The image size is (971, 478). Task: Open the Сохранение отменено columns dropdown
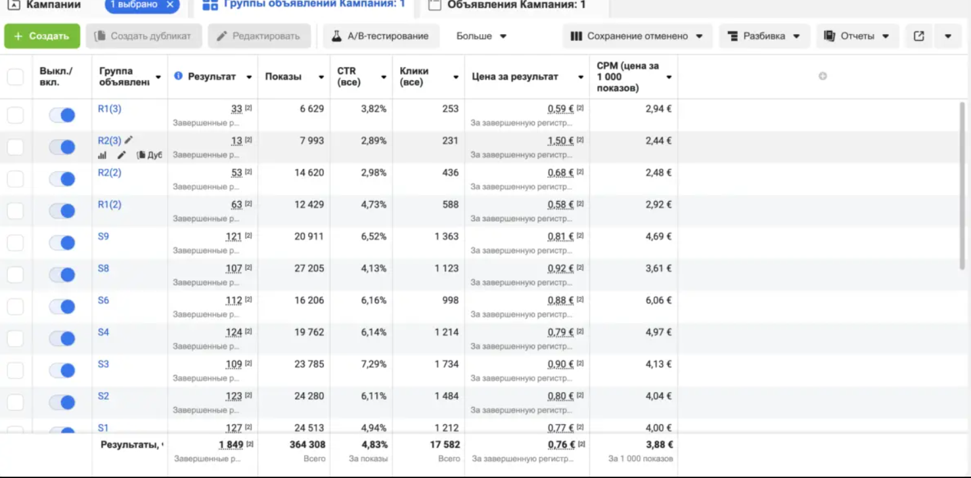pyautogui.click(x=637, y=36)
